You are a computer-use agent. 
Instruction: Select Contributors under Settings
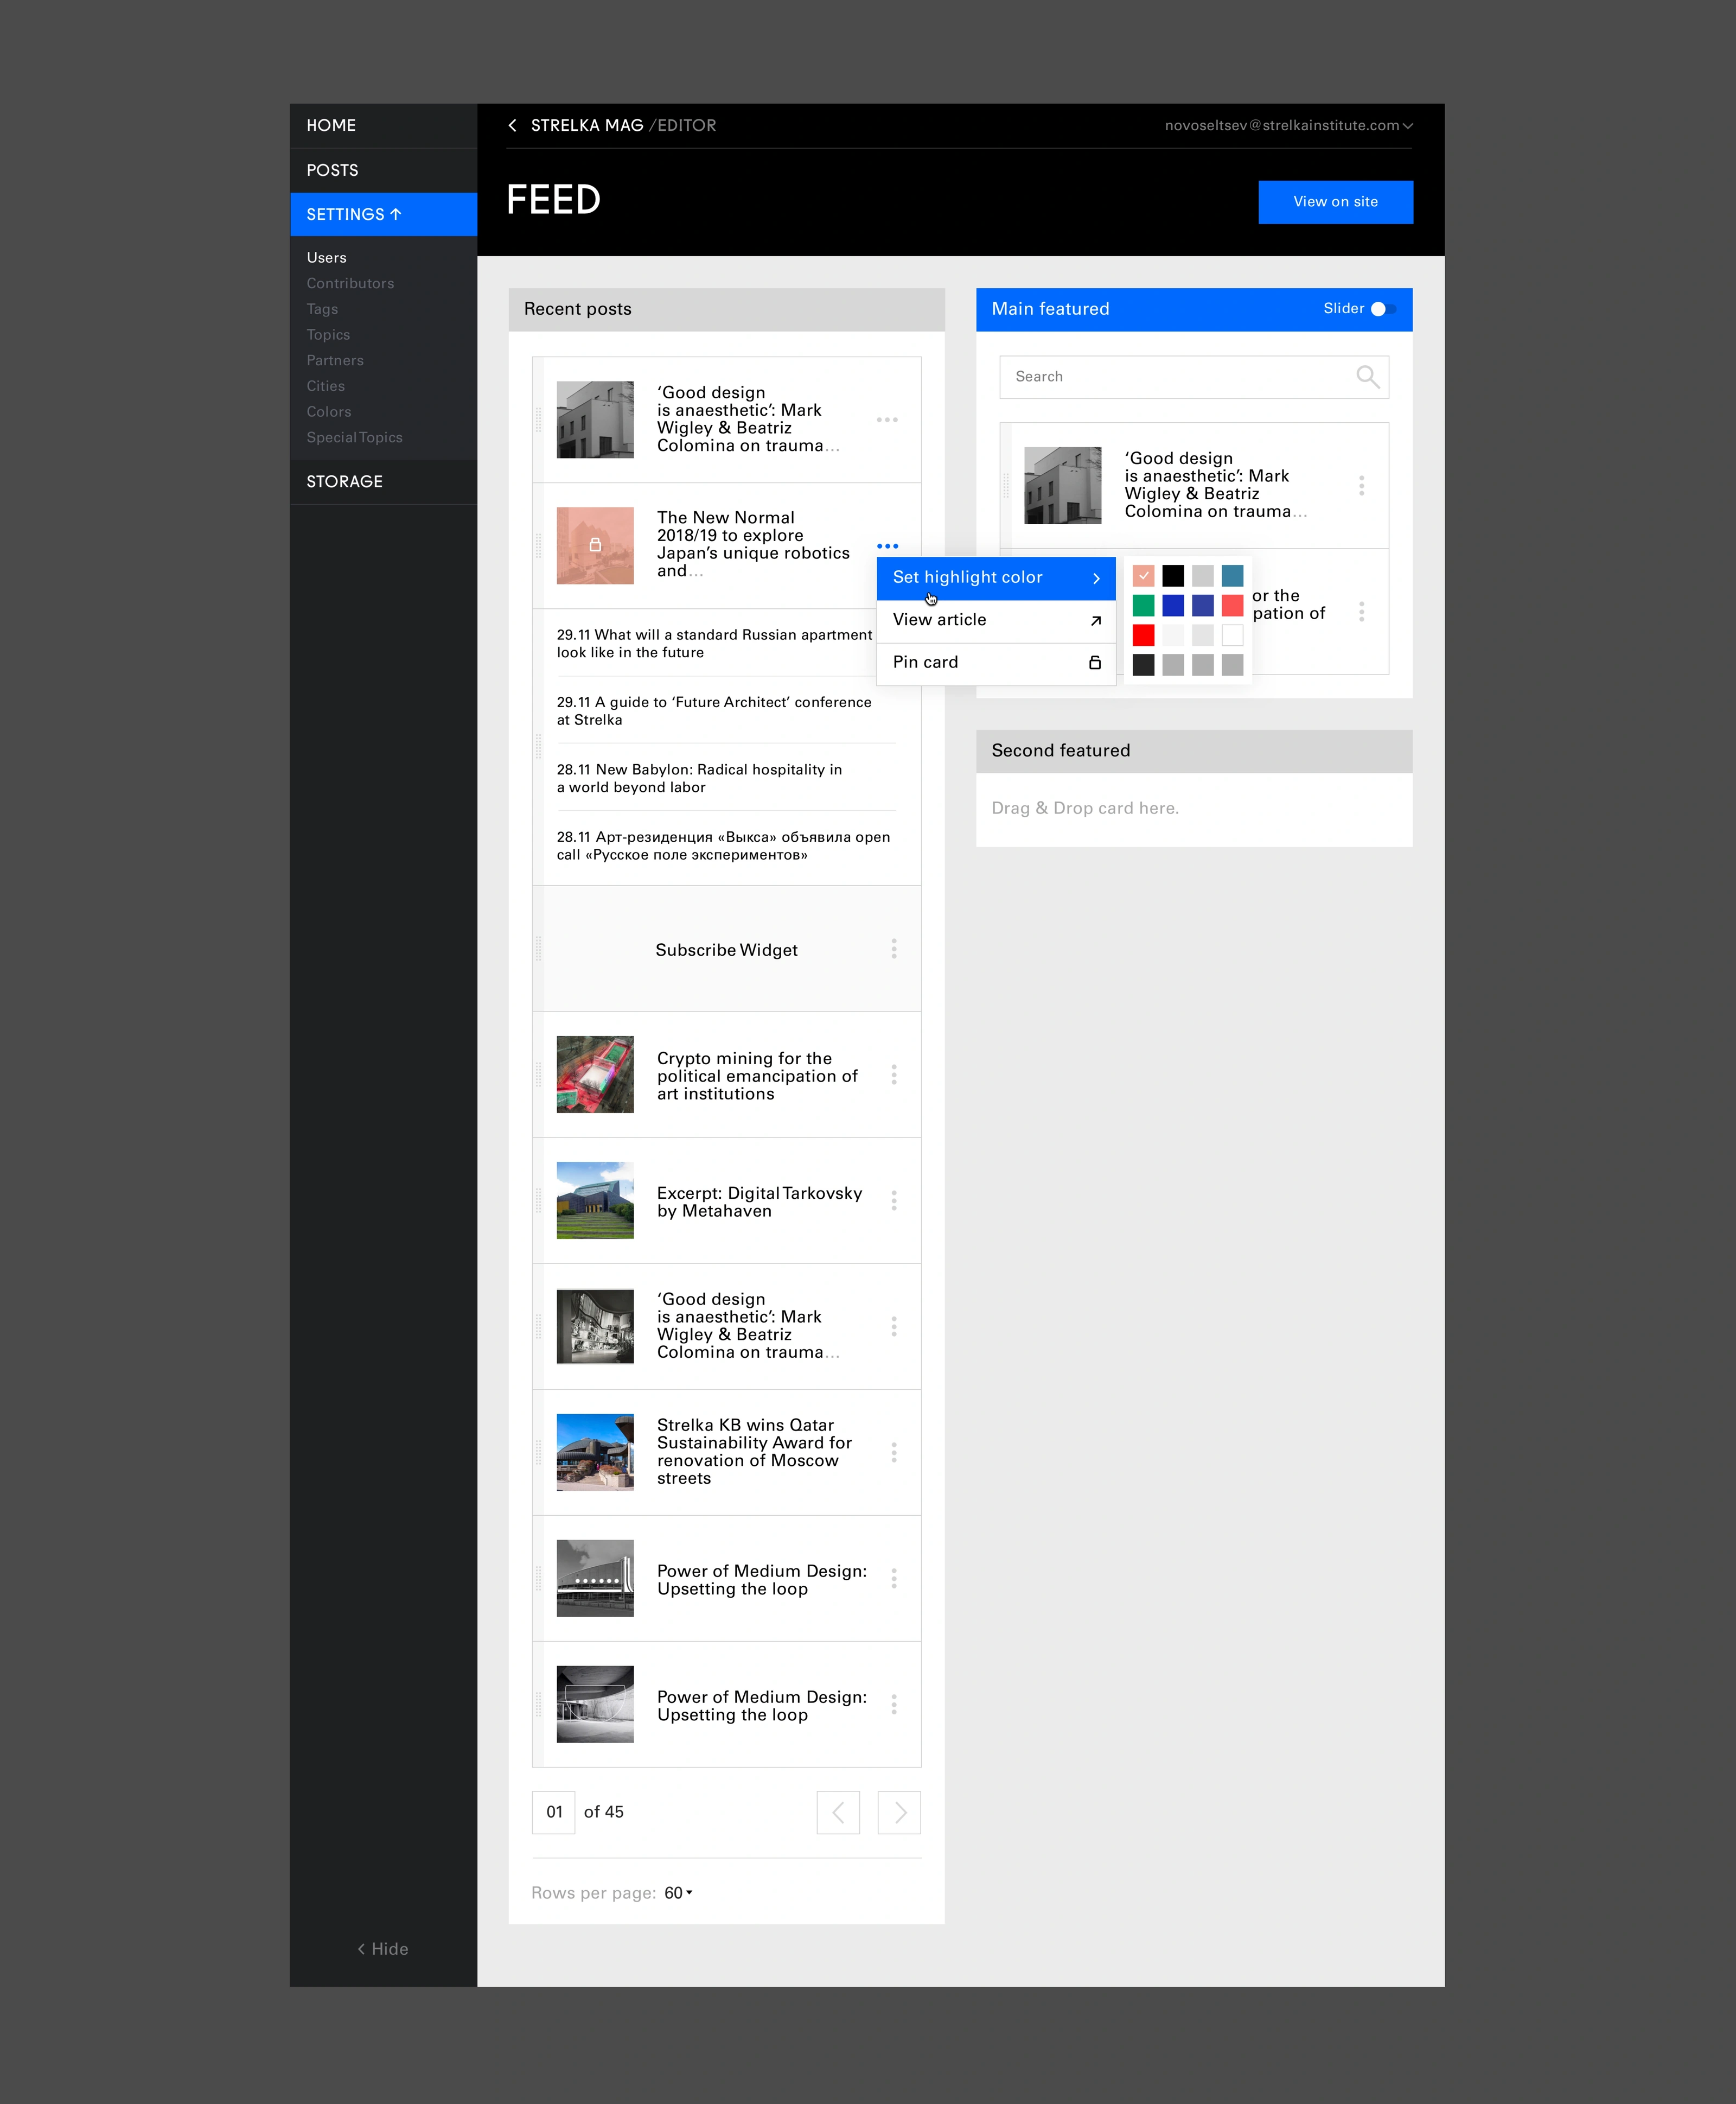(350, 284)
